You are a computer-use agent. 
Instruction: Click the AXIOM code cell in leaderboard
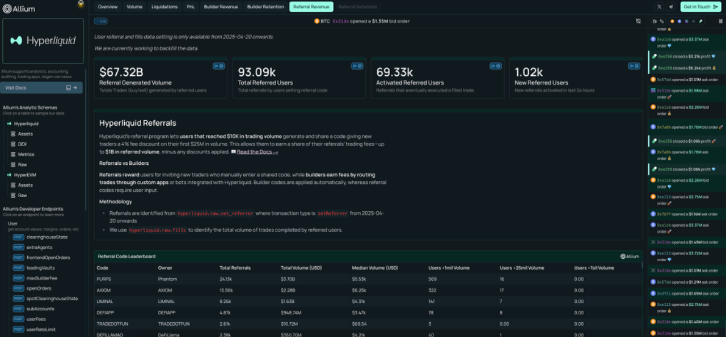(x=103, y=290)
